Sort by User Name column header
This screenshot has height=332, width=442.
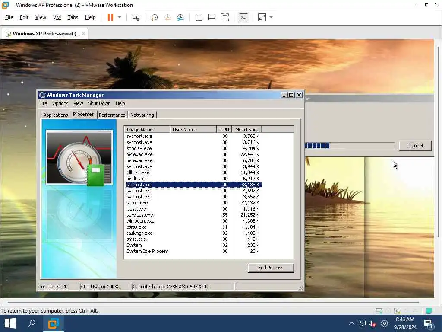click(x=193, y=130)
